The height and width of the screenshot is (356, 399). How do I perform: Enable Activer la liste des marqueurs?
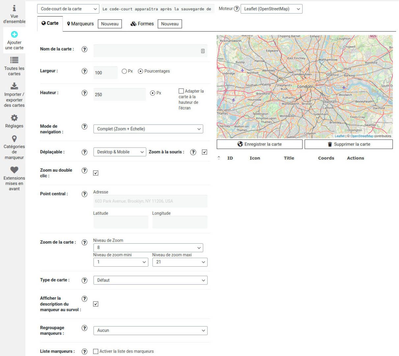pyautogui.click(x=96, y=351)
